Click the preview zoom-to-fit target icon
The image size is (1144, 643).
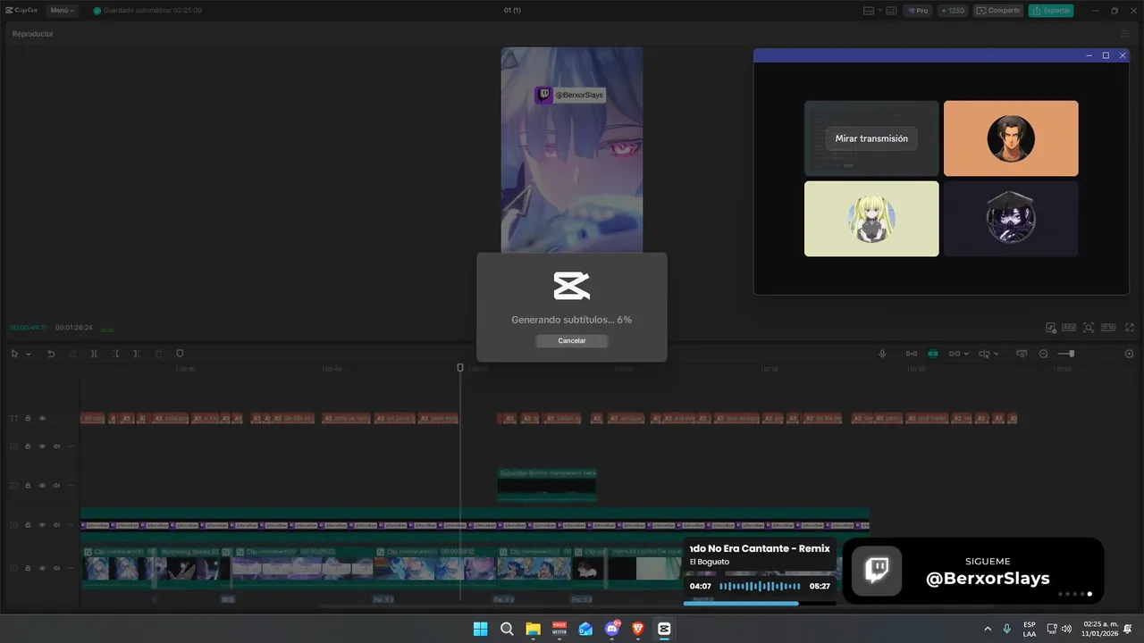tap(1088, 328)
